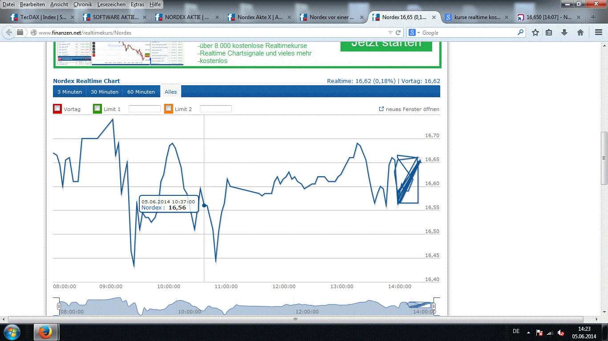Go back using the browser back arrow
The width and height of the screenshot is (608, 341).
(x=9, y=32)
